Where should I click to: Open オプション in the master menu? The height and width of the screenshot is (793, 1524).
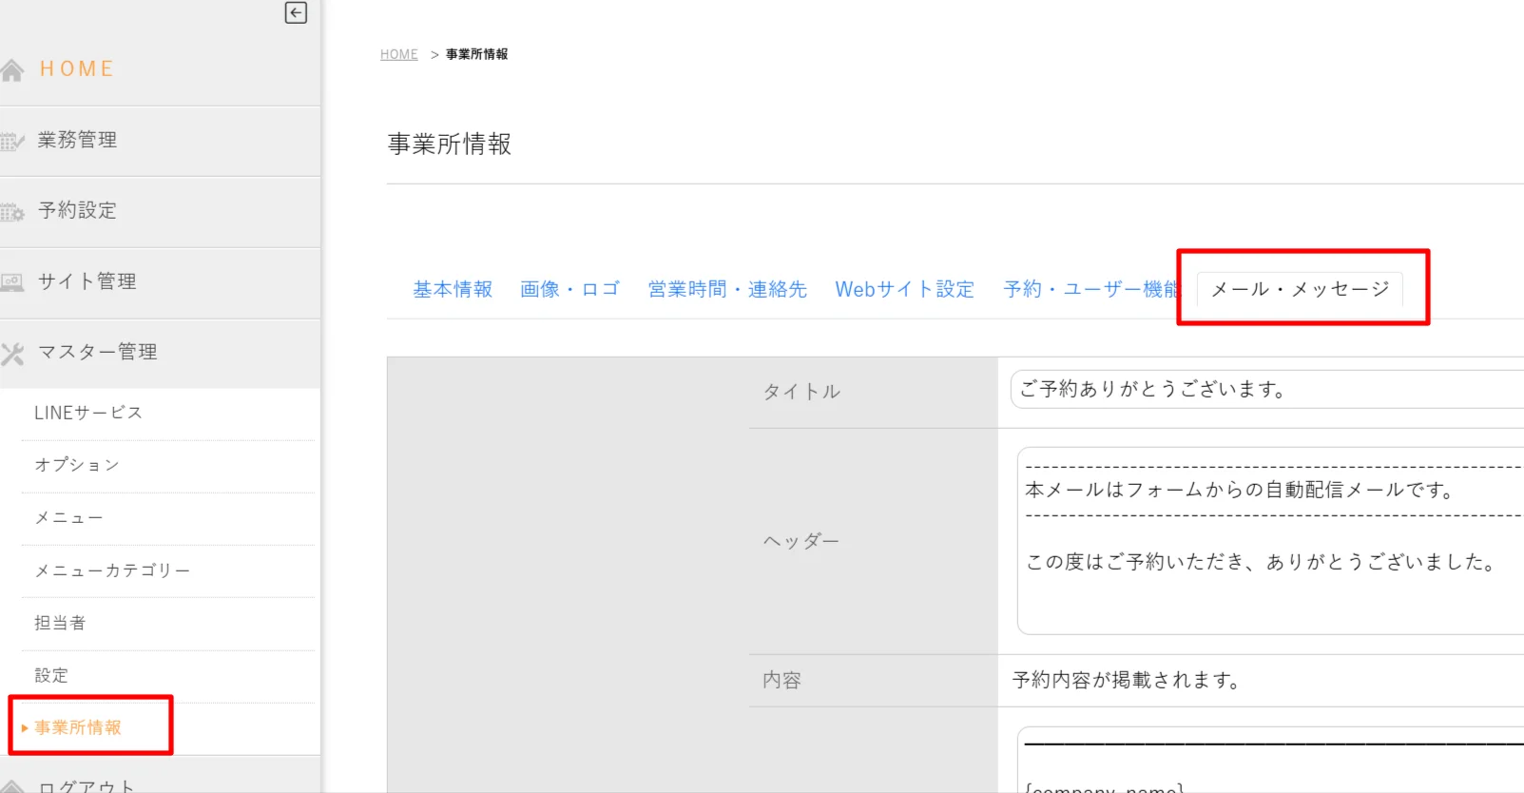tap(77, 465)
